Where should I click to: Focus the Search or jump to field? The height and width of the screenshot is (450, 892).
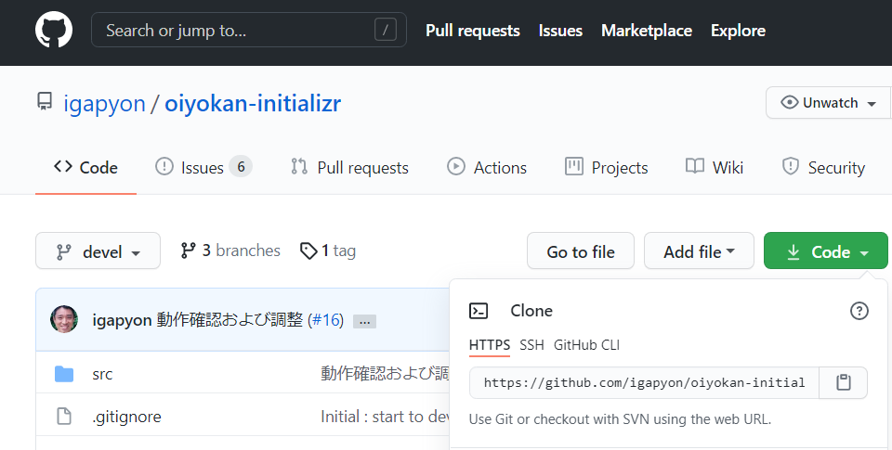[x=249, y=30]
